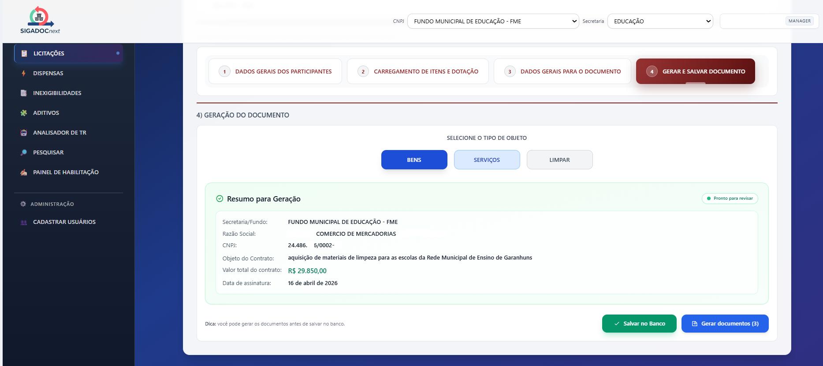Click the step 1 number circle
This screenshot has width=823, height=366.
224,72
